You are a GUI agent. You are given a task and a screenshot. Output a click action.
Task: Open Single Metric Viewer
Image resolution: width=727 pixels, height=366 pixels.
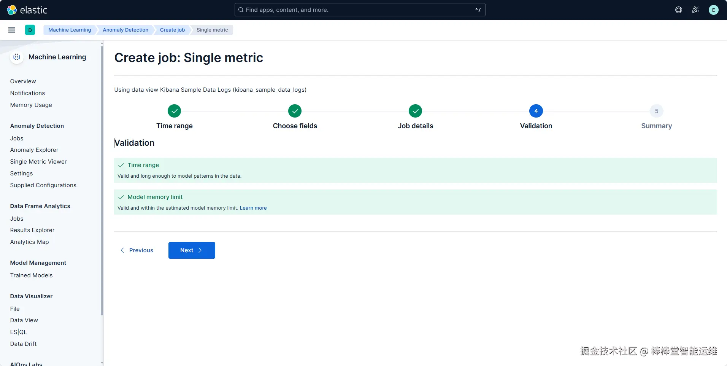(38, 162)
